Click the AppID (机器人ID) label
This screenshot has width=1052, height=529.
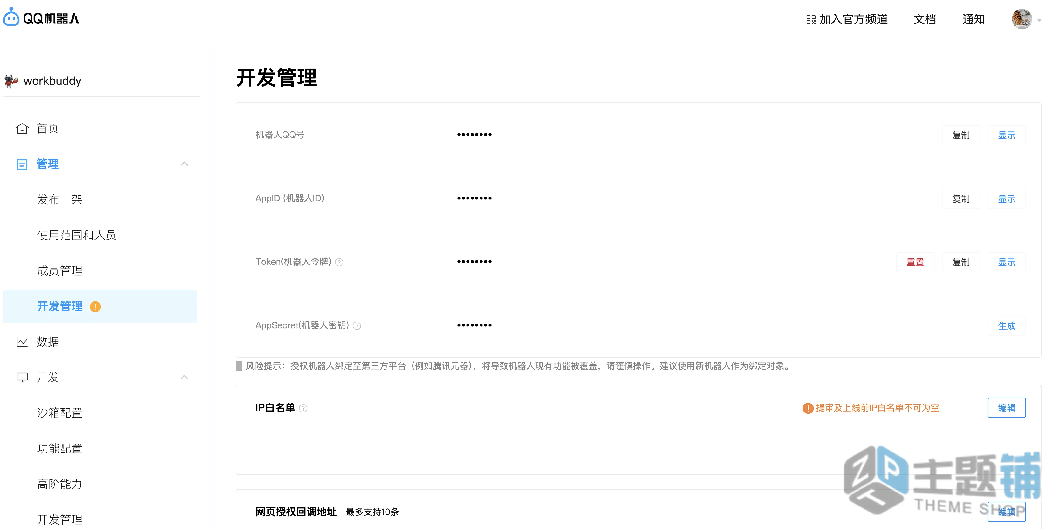click(x=290, y=198)
